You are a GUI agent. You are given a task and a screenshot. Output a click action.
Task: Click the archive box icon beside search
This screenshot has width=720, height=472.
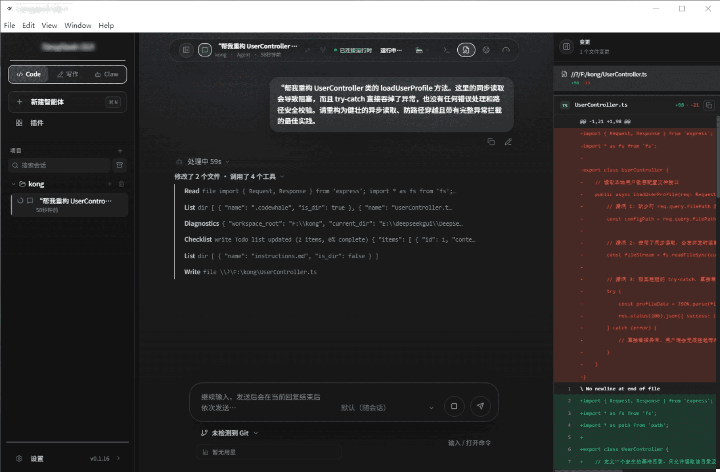[119, 165]
